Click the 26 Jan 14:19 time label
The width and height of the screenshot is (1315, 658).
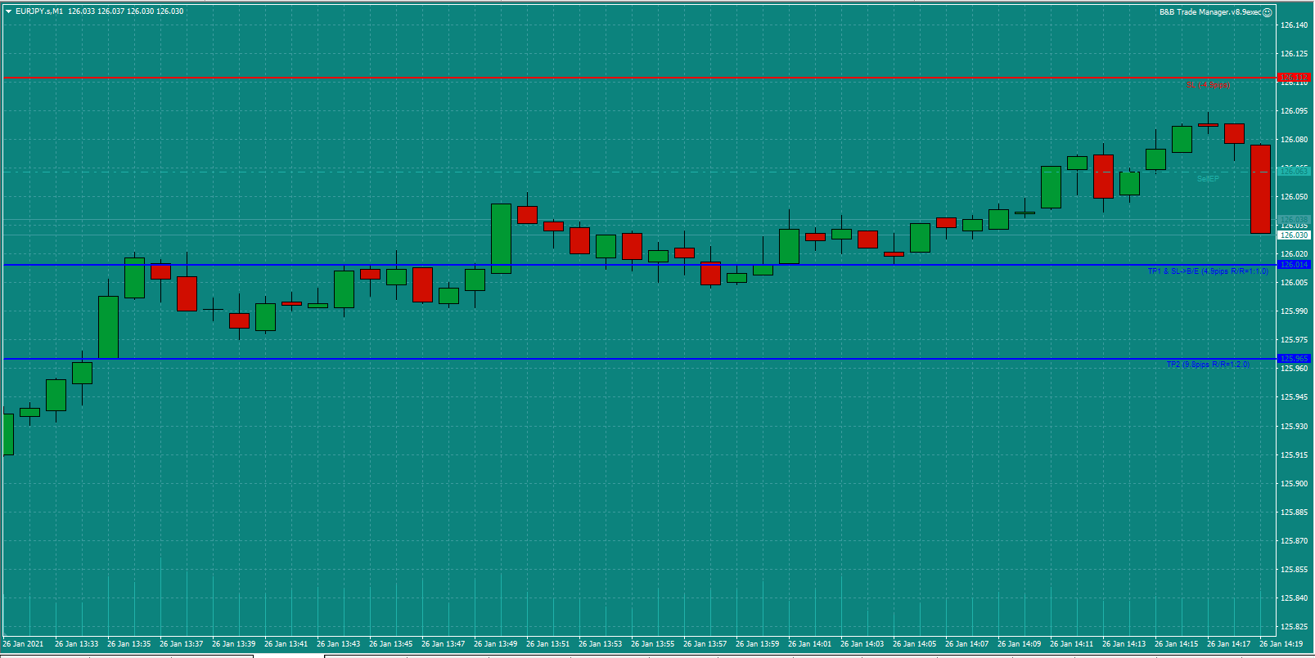point(1281,644)
